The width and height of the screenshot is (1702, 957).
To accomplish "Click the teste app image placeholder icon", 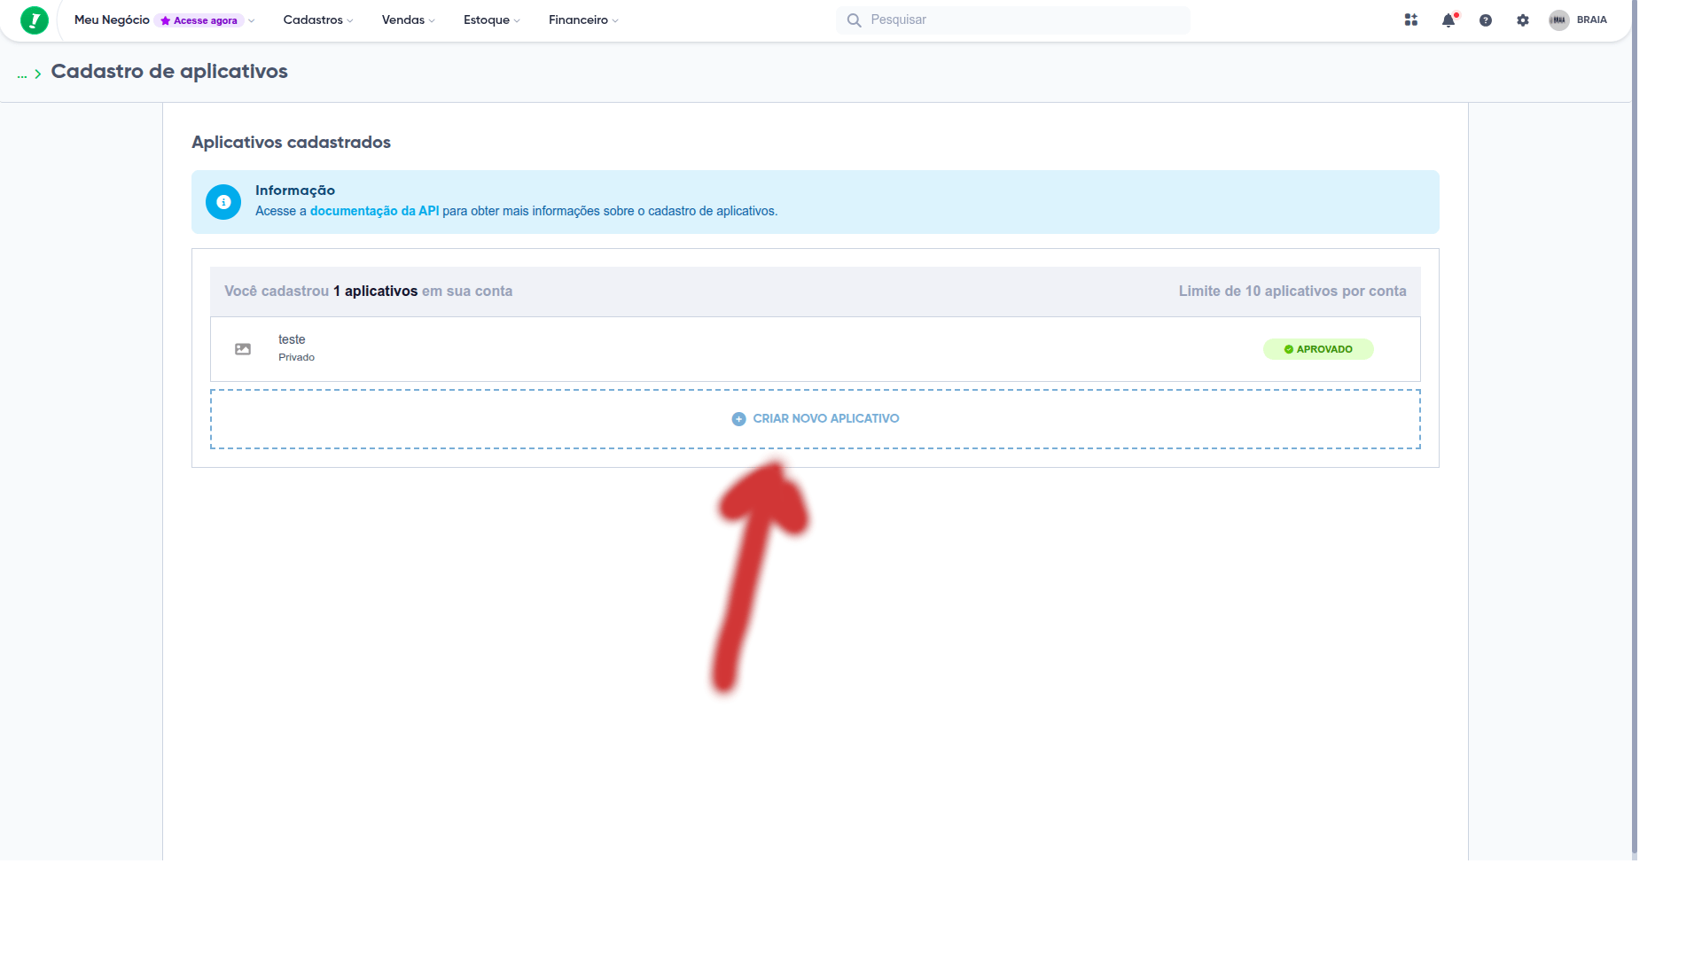I will click(243, 349).
